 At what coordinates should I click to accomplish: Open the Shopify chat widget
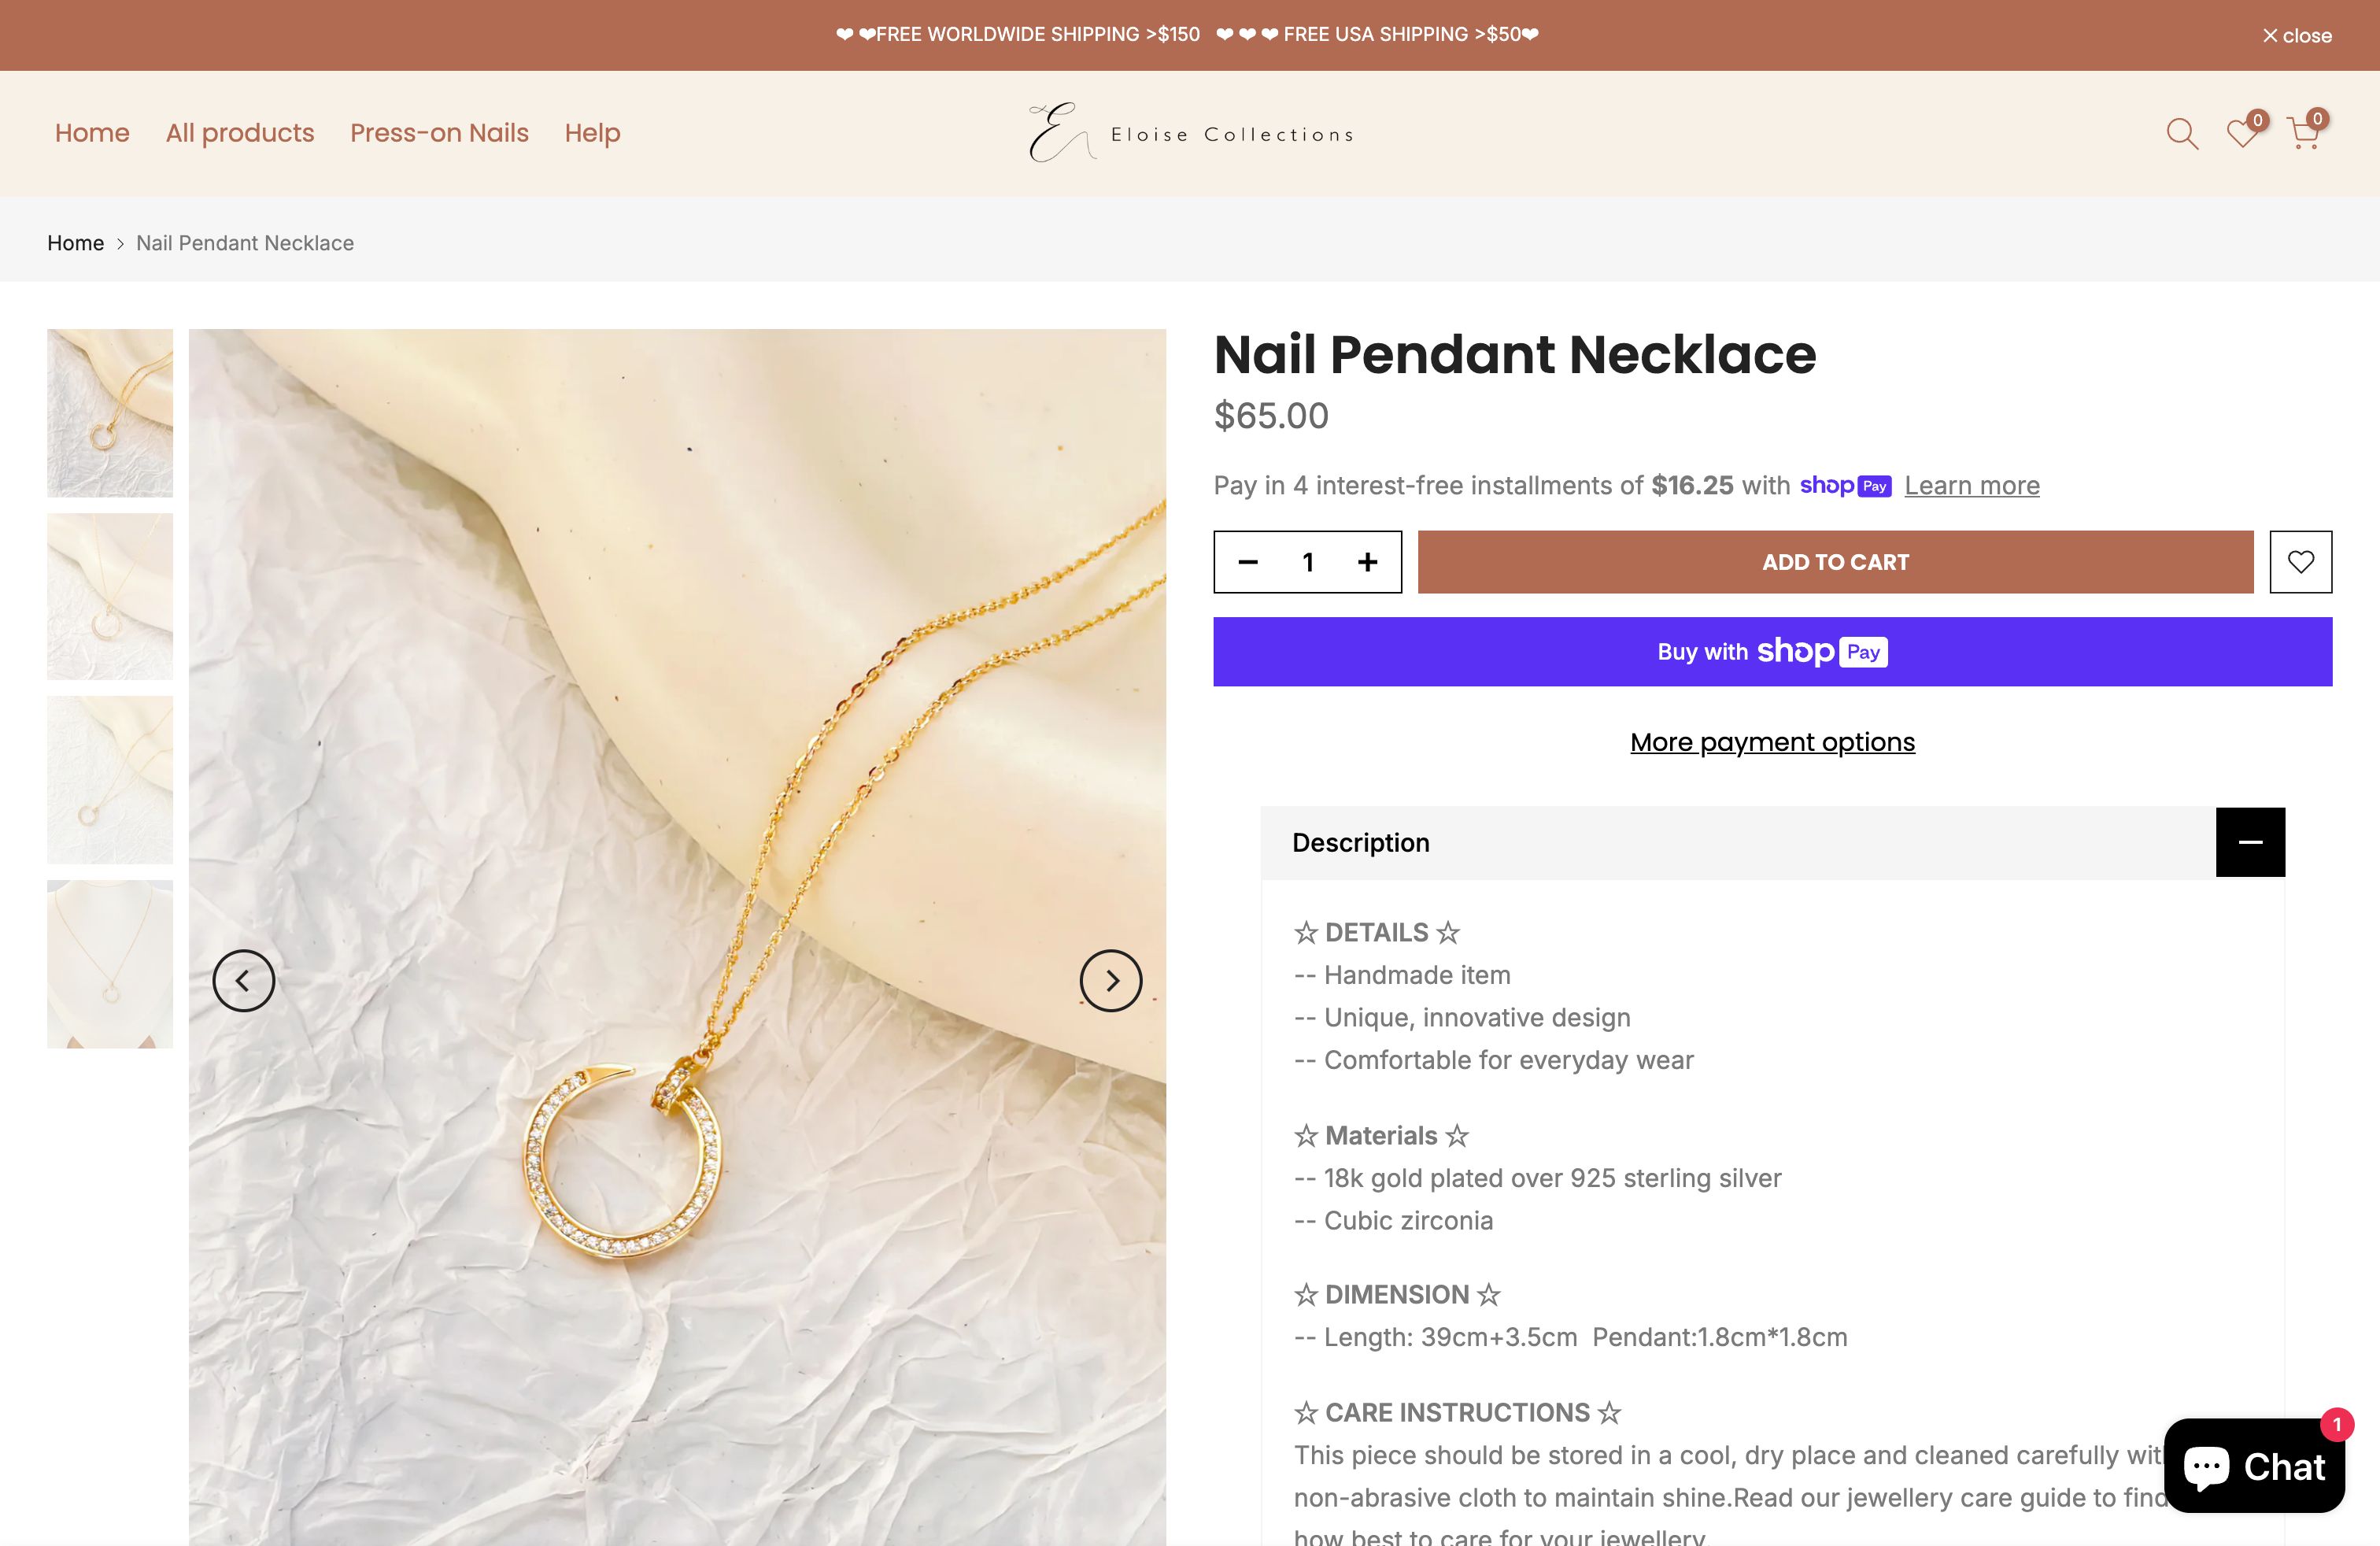pyautogui.click(x=2253, y=1466)
